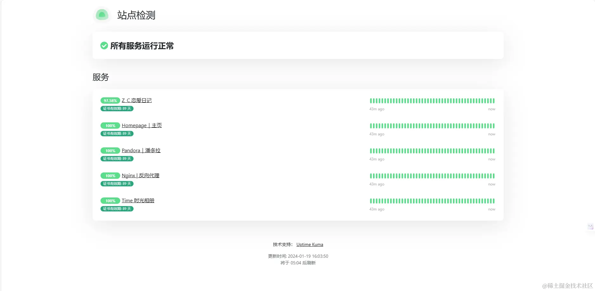Click the 站点检测 page title
The height and width of the screenshot is (291, 595).
(136, 15)
